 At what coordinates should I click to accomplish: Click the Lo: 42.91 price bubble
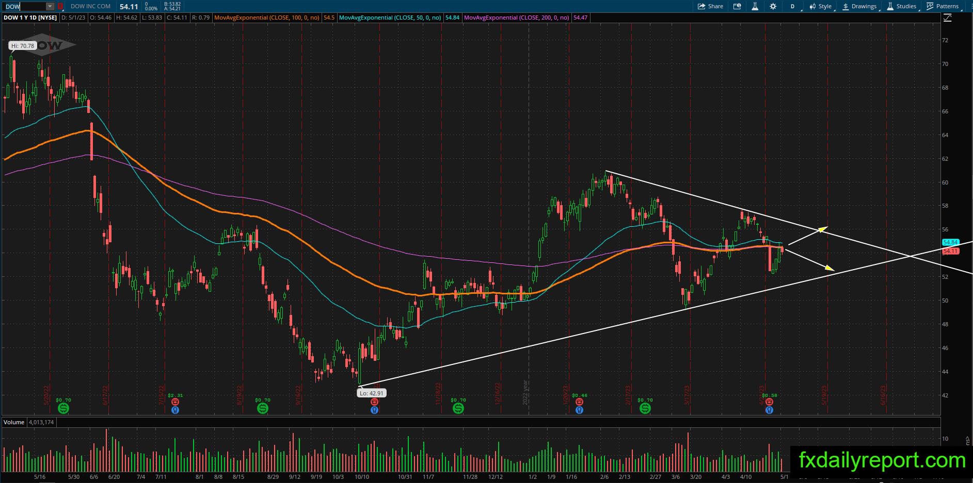point(372,393)
